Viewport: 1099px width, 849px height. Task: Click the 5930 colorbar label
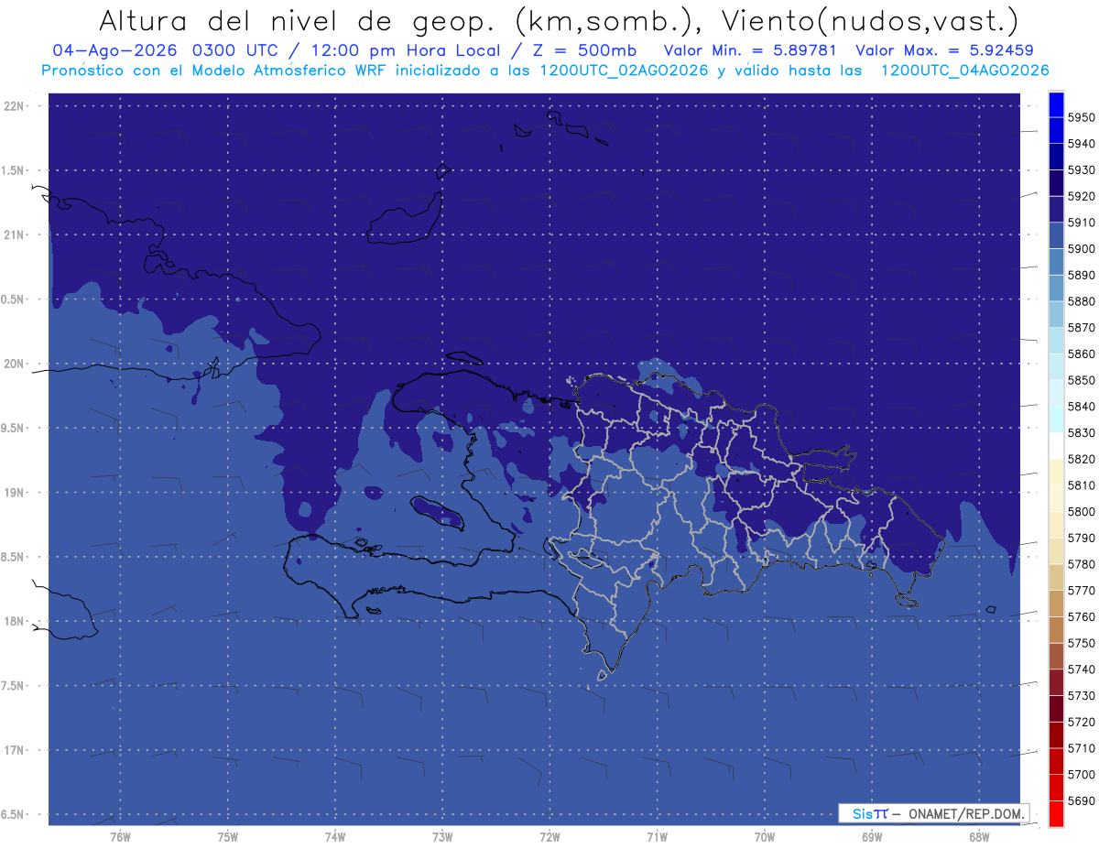1081,170
